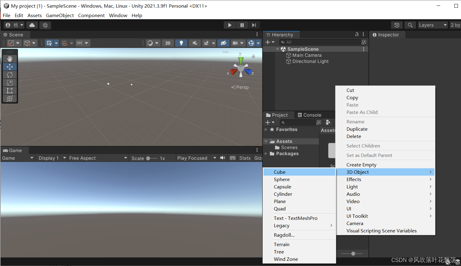Viewport: 461px width, 266px height.
Task: Open the Scene tab options menu
Action: click(257, 35)
